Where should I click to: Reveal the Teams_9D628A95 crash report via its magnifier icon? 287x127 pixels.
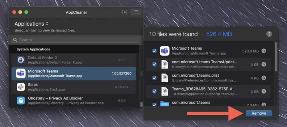pyautogui.click(x=263, y=91)
